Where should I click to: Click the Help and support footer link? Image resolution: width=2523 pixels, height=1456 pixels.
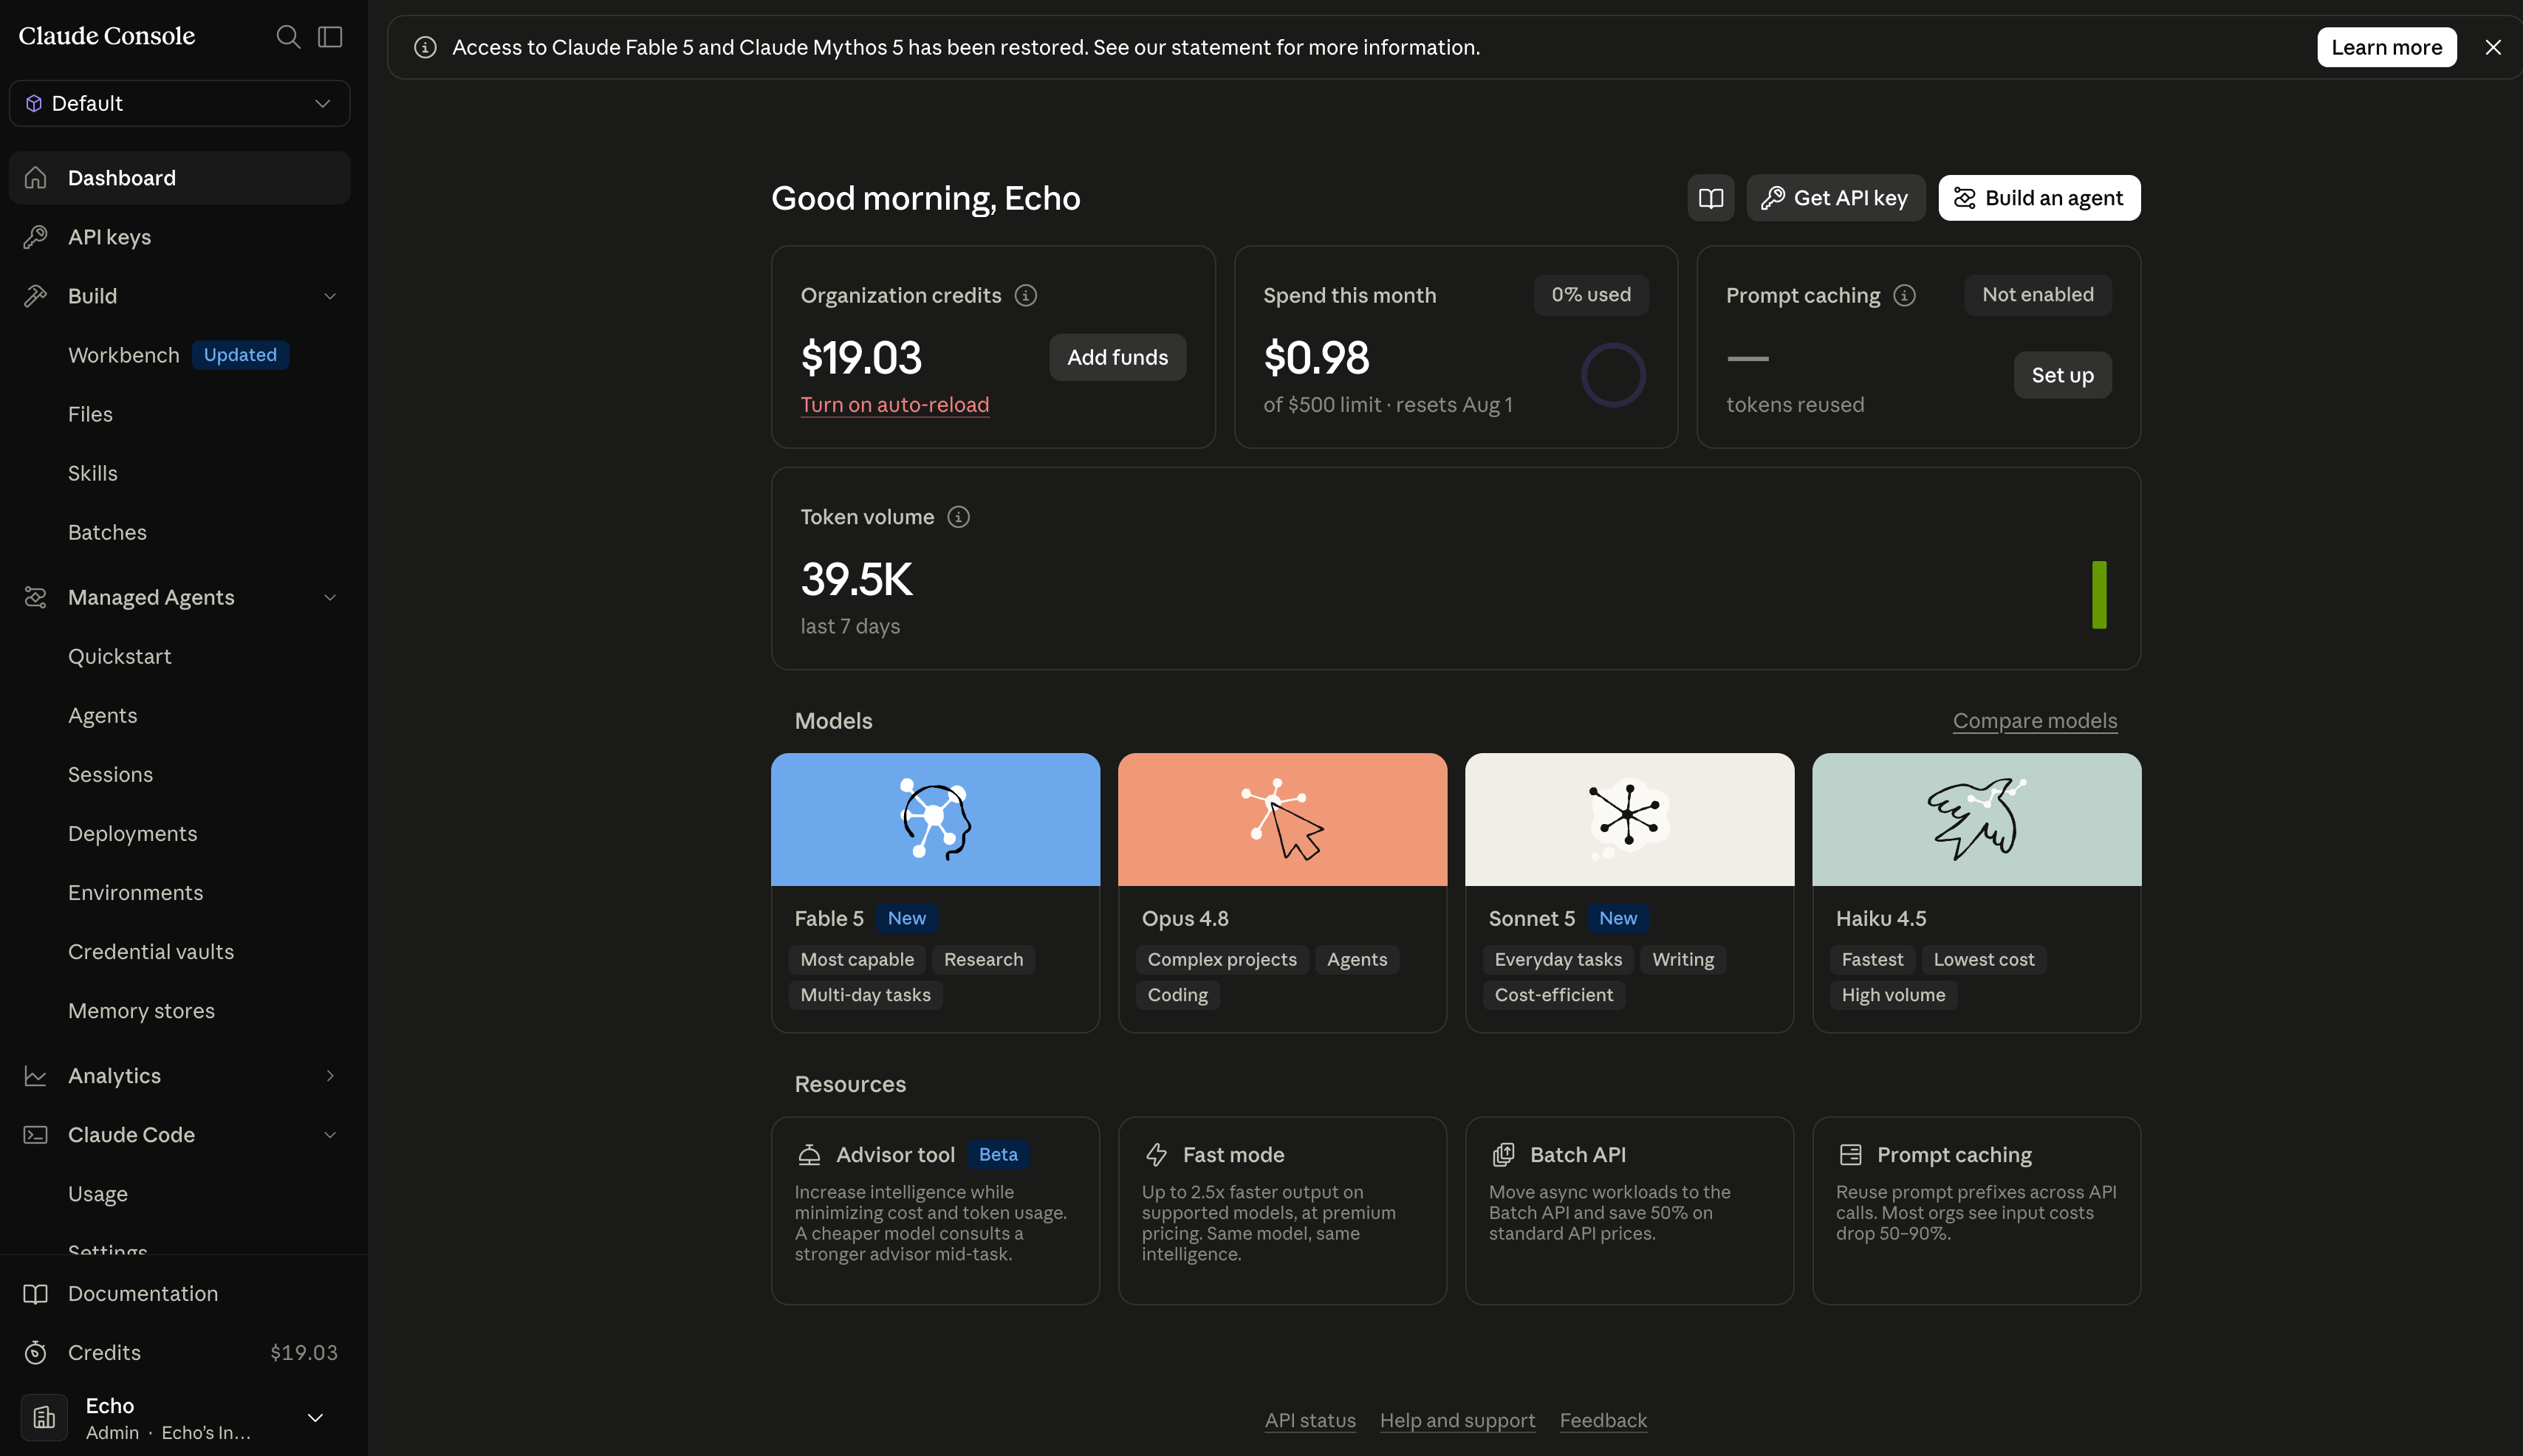click(1457, 1420)
